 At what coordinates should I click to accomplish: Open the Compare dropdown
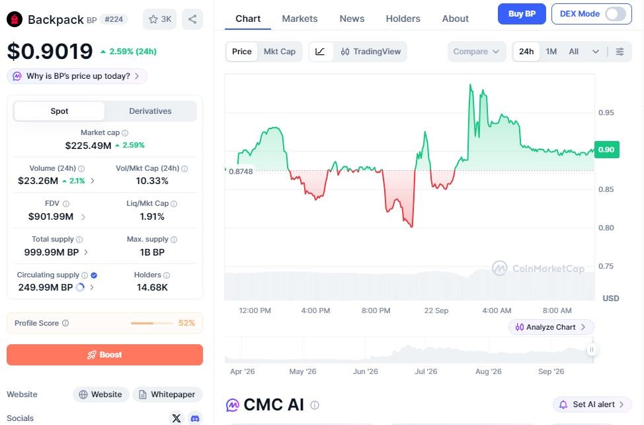click(x=477, y=52)
